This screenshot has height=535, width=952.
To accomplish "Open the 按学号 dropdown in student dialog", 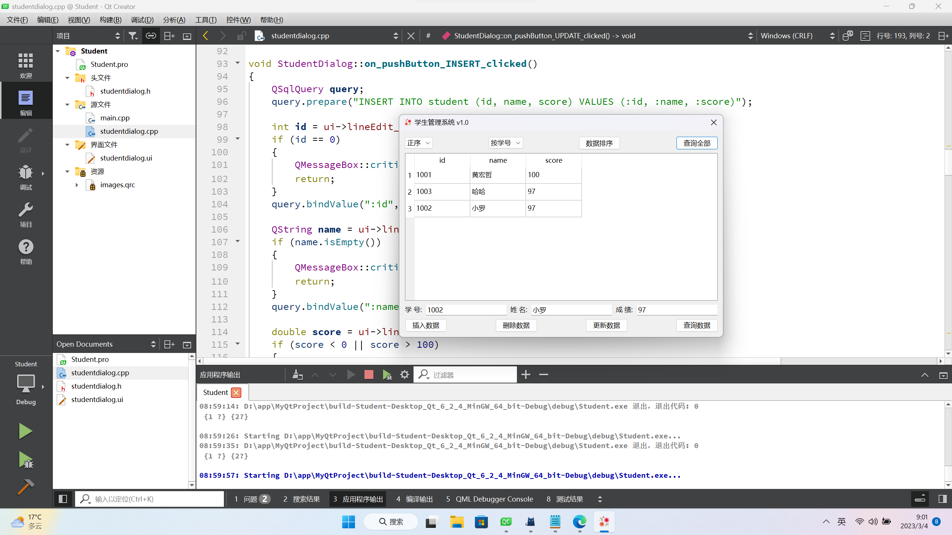I will [x=505, y=143].
